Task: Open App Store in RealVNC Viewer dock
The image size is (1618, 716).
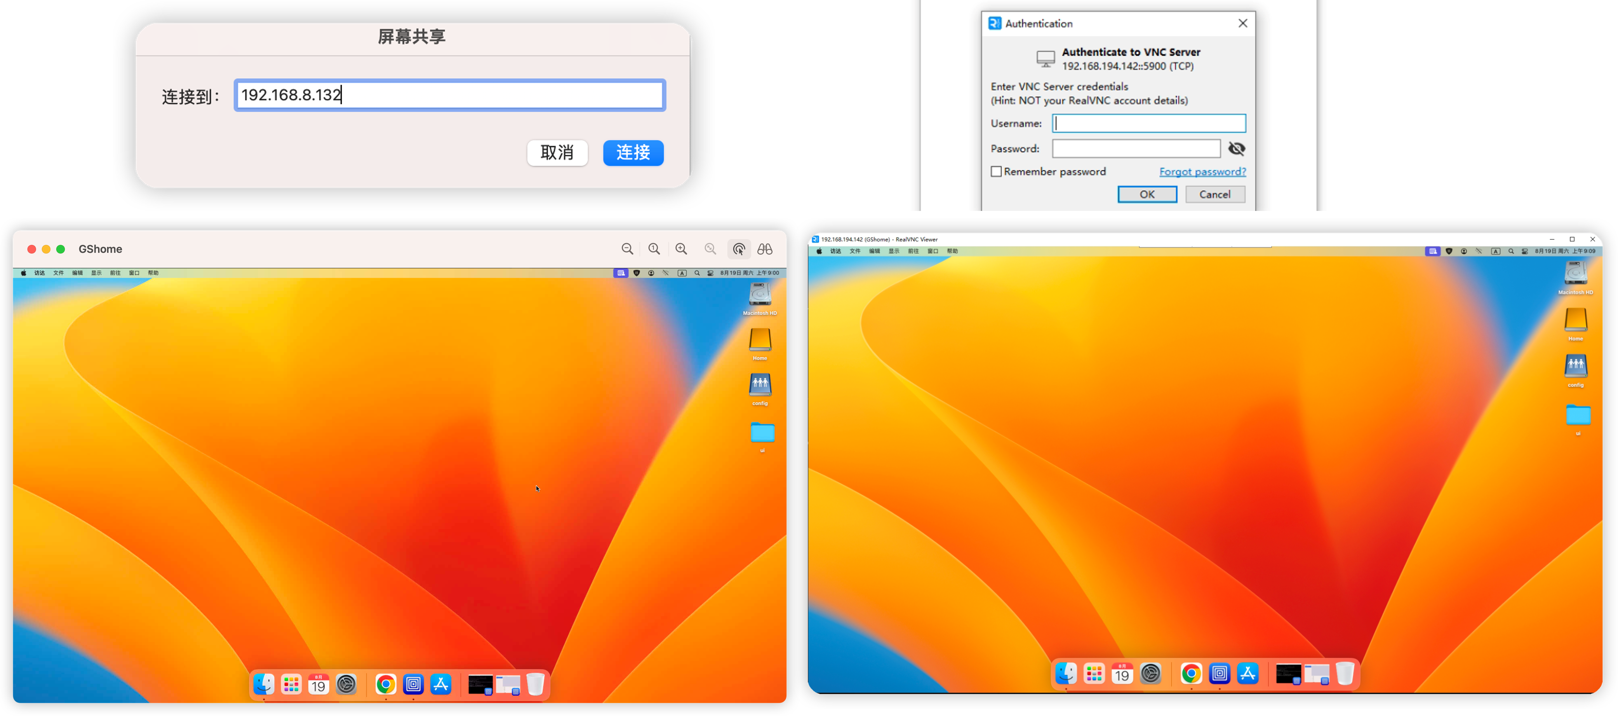Action: point(1247,674)
